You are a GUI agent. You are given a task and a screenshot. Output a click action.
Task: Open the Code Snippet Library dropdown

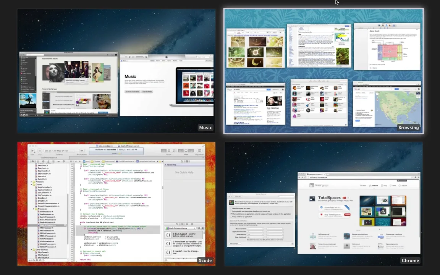pyautogui.click(x=180, y=228)
